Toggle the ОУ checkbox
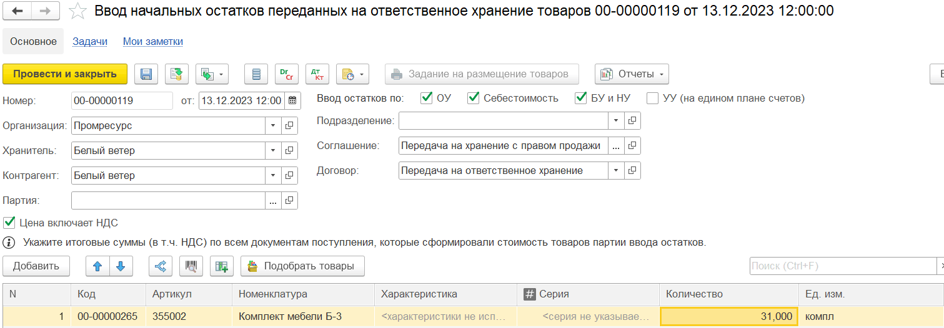 pyautogui.click(x=427, y=98)
